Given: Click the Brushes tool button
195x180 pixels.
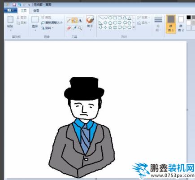Looking at the screenshot, I should (x=90, y=22).
